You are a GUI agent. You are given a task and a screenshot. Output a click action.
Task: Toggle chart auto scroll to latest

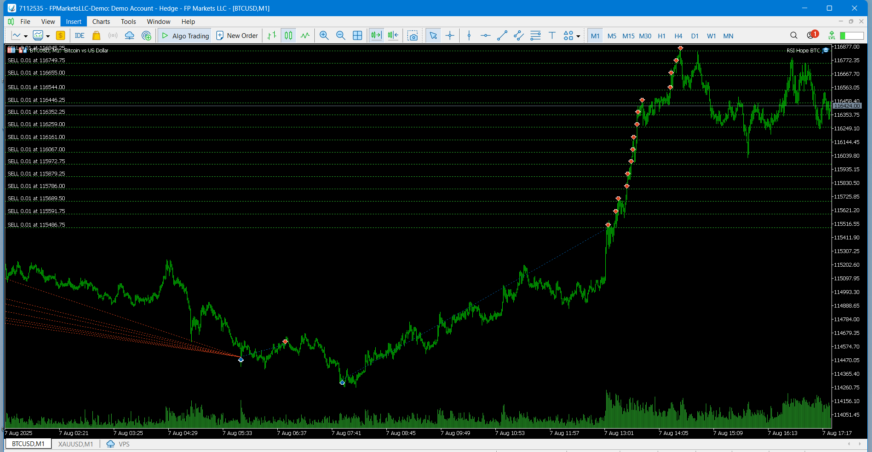[376, 36]
